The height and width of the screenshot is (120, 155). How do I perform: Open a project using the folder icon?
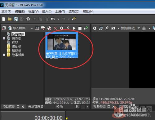[10, 19]
